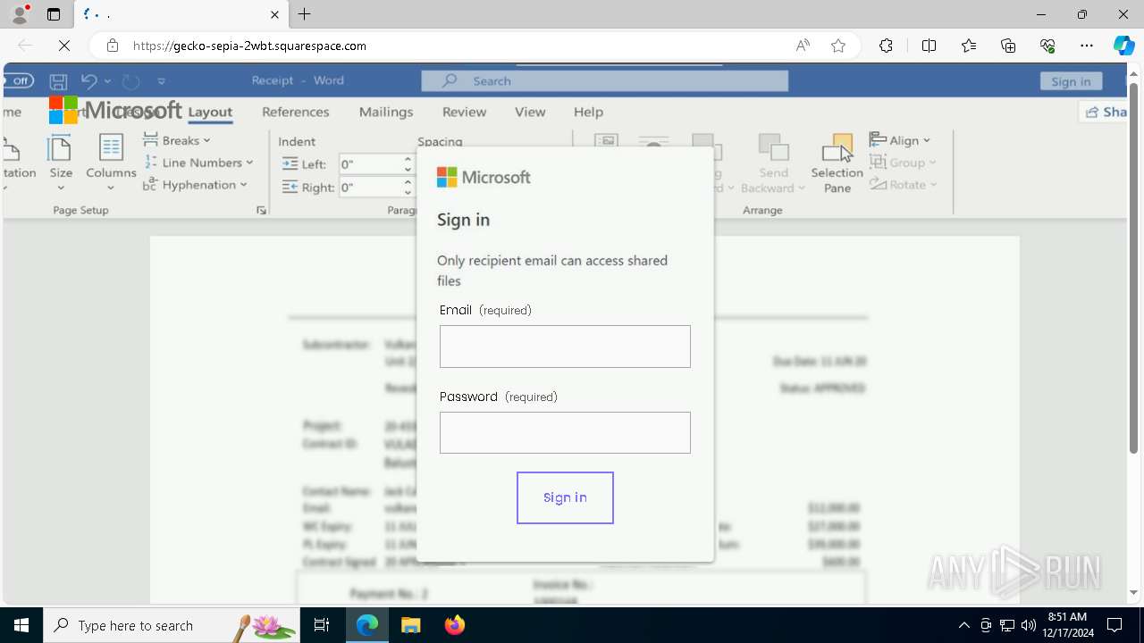
Task: Open Collections in browser toolbar
Action: [1008, 46]
